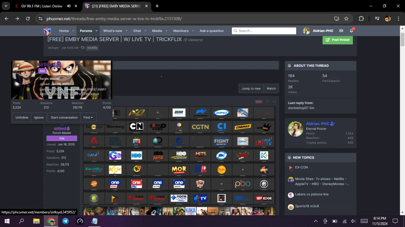View site information icon in the address bar
Screen dimensions: 405x227
click(40, 19)
